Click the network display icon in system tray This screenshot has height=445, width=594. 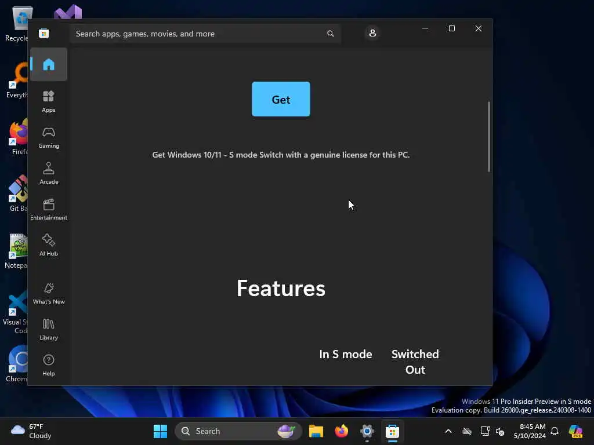pyautogui.click(x=485, y=431)
